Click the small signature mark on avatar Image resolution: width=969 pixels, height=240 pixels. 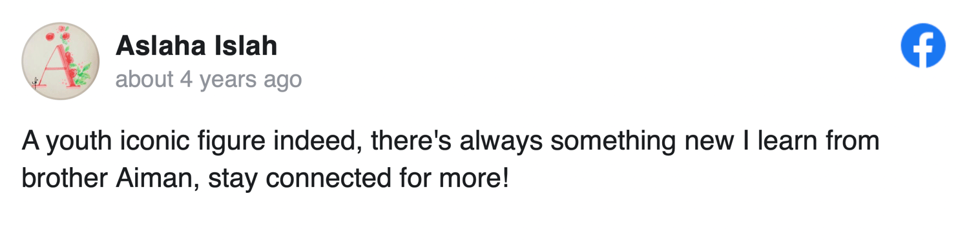pyautogui.click(x=36, y=82)
